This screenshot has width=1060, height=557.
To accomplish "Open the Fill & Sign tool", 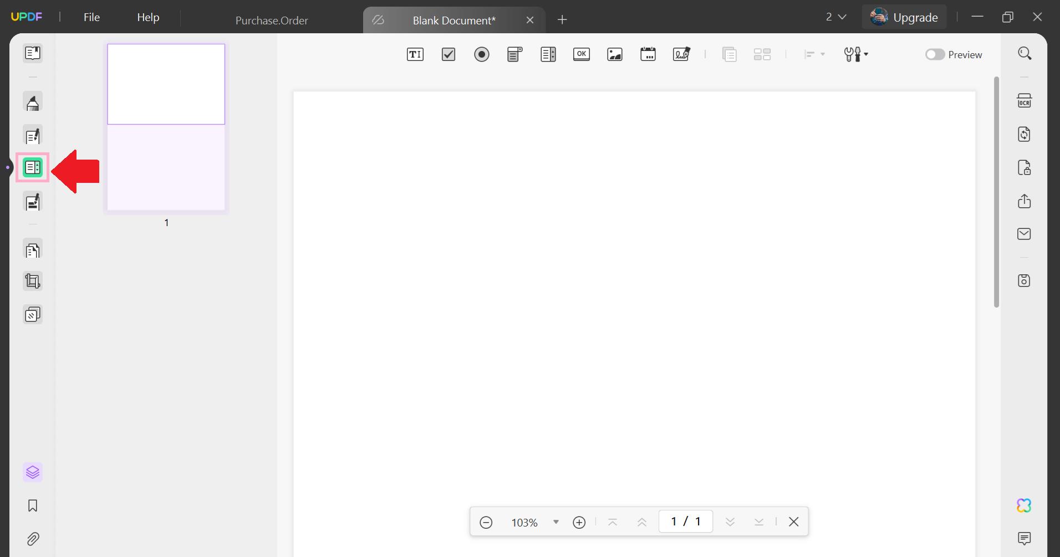I will (33, 202).
